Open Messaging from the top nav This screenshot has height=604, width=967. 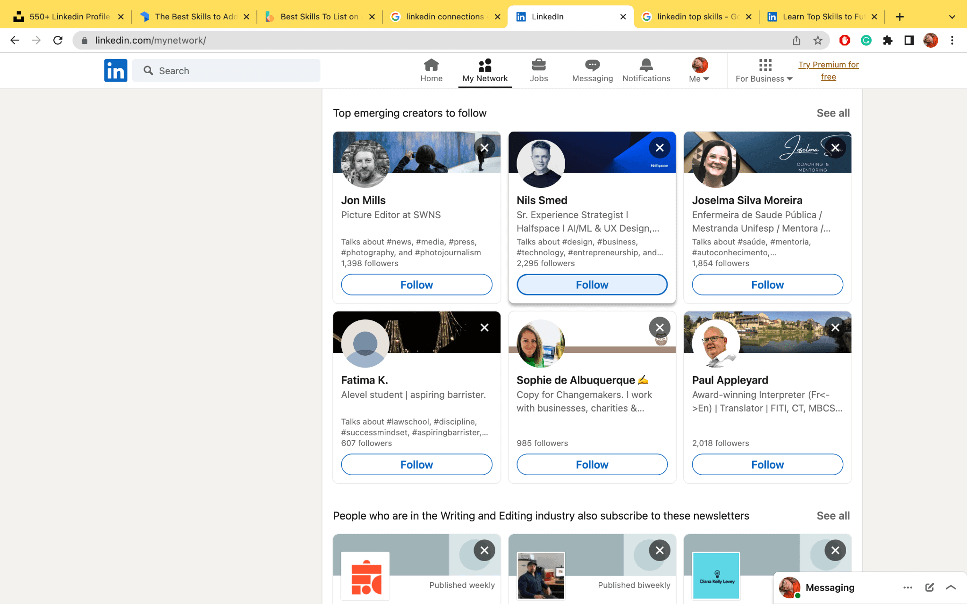pyautogui.click(x=592, y=70)
